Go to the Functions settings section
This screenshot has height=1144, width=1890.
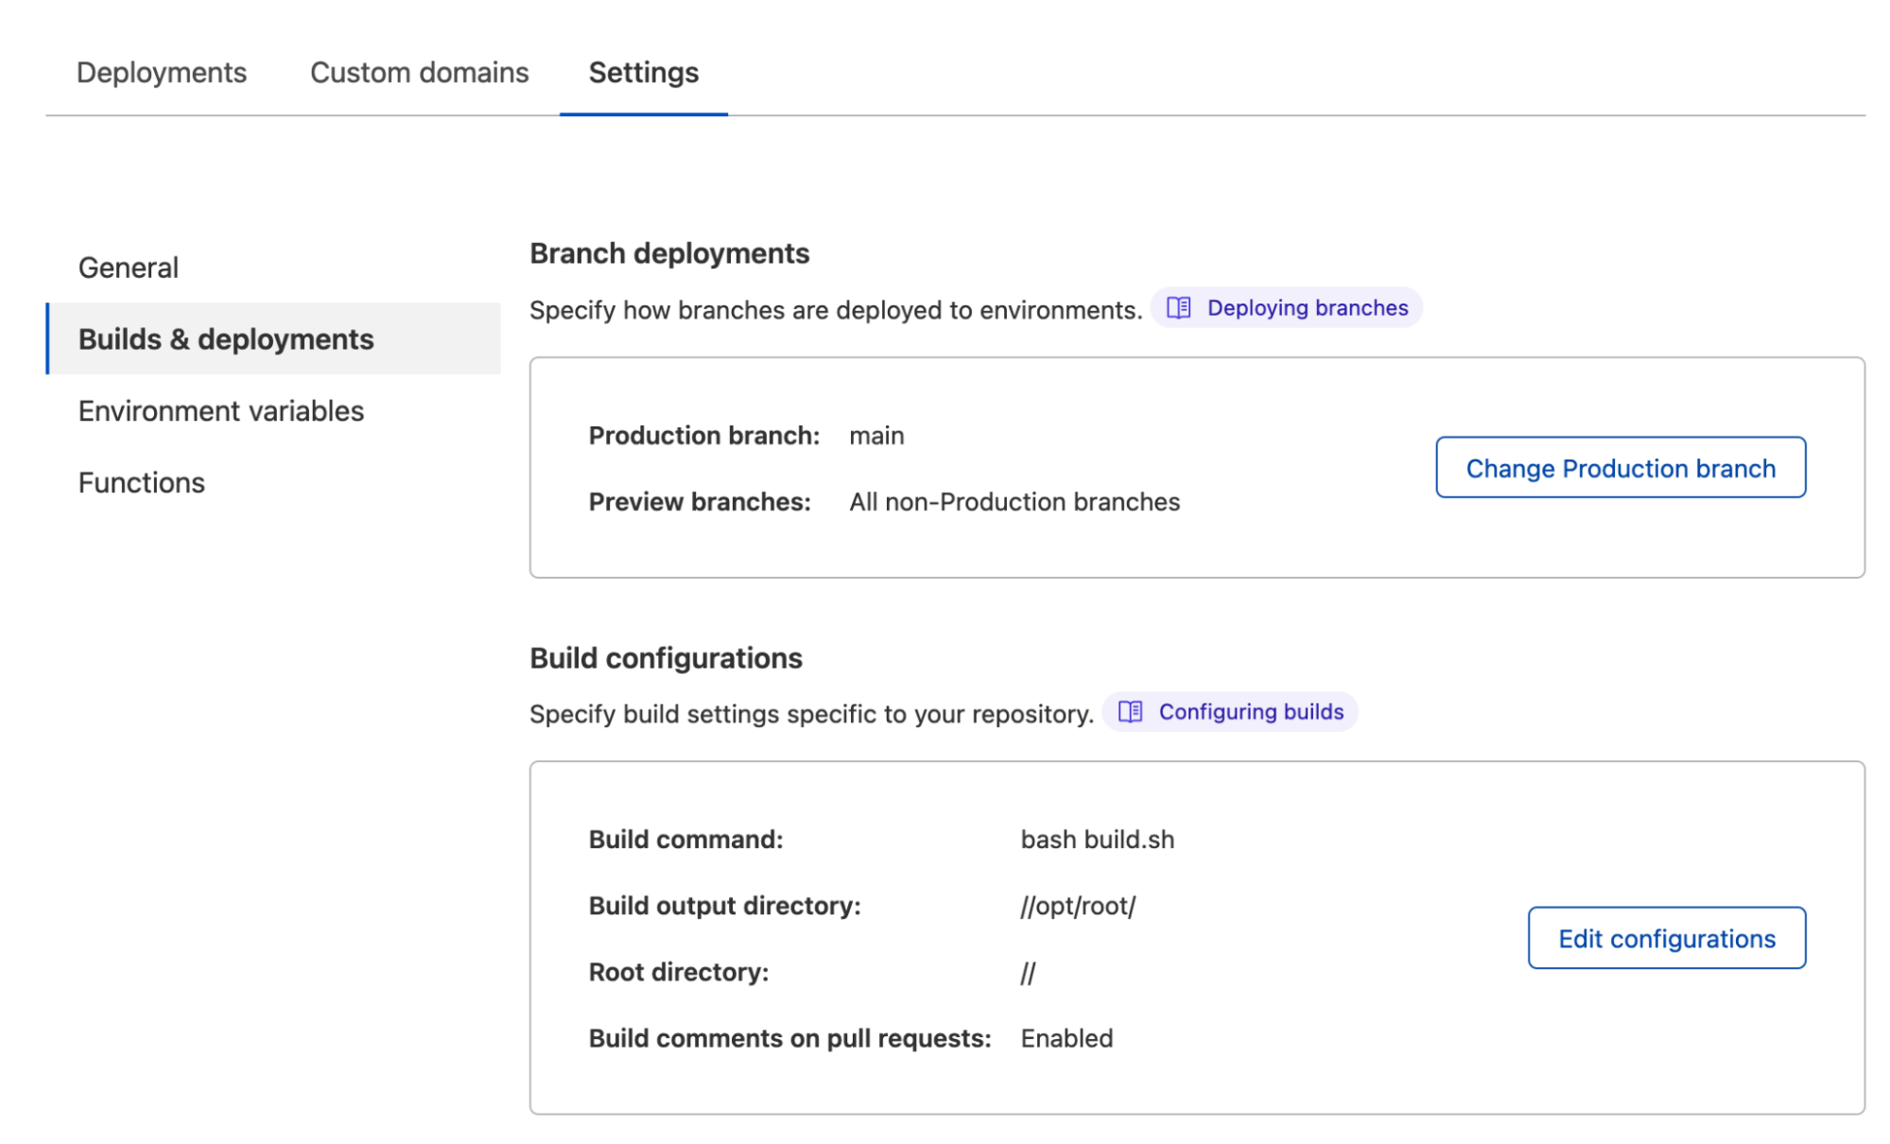click(x=141, y=482)
